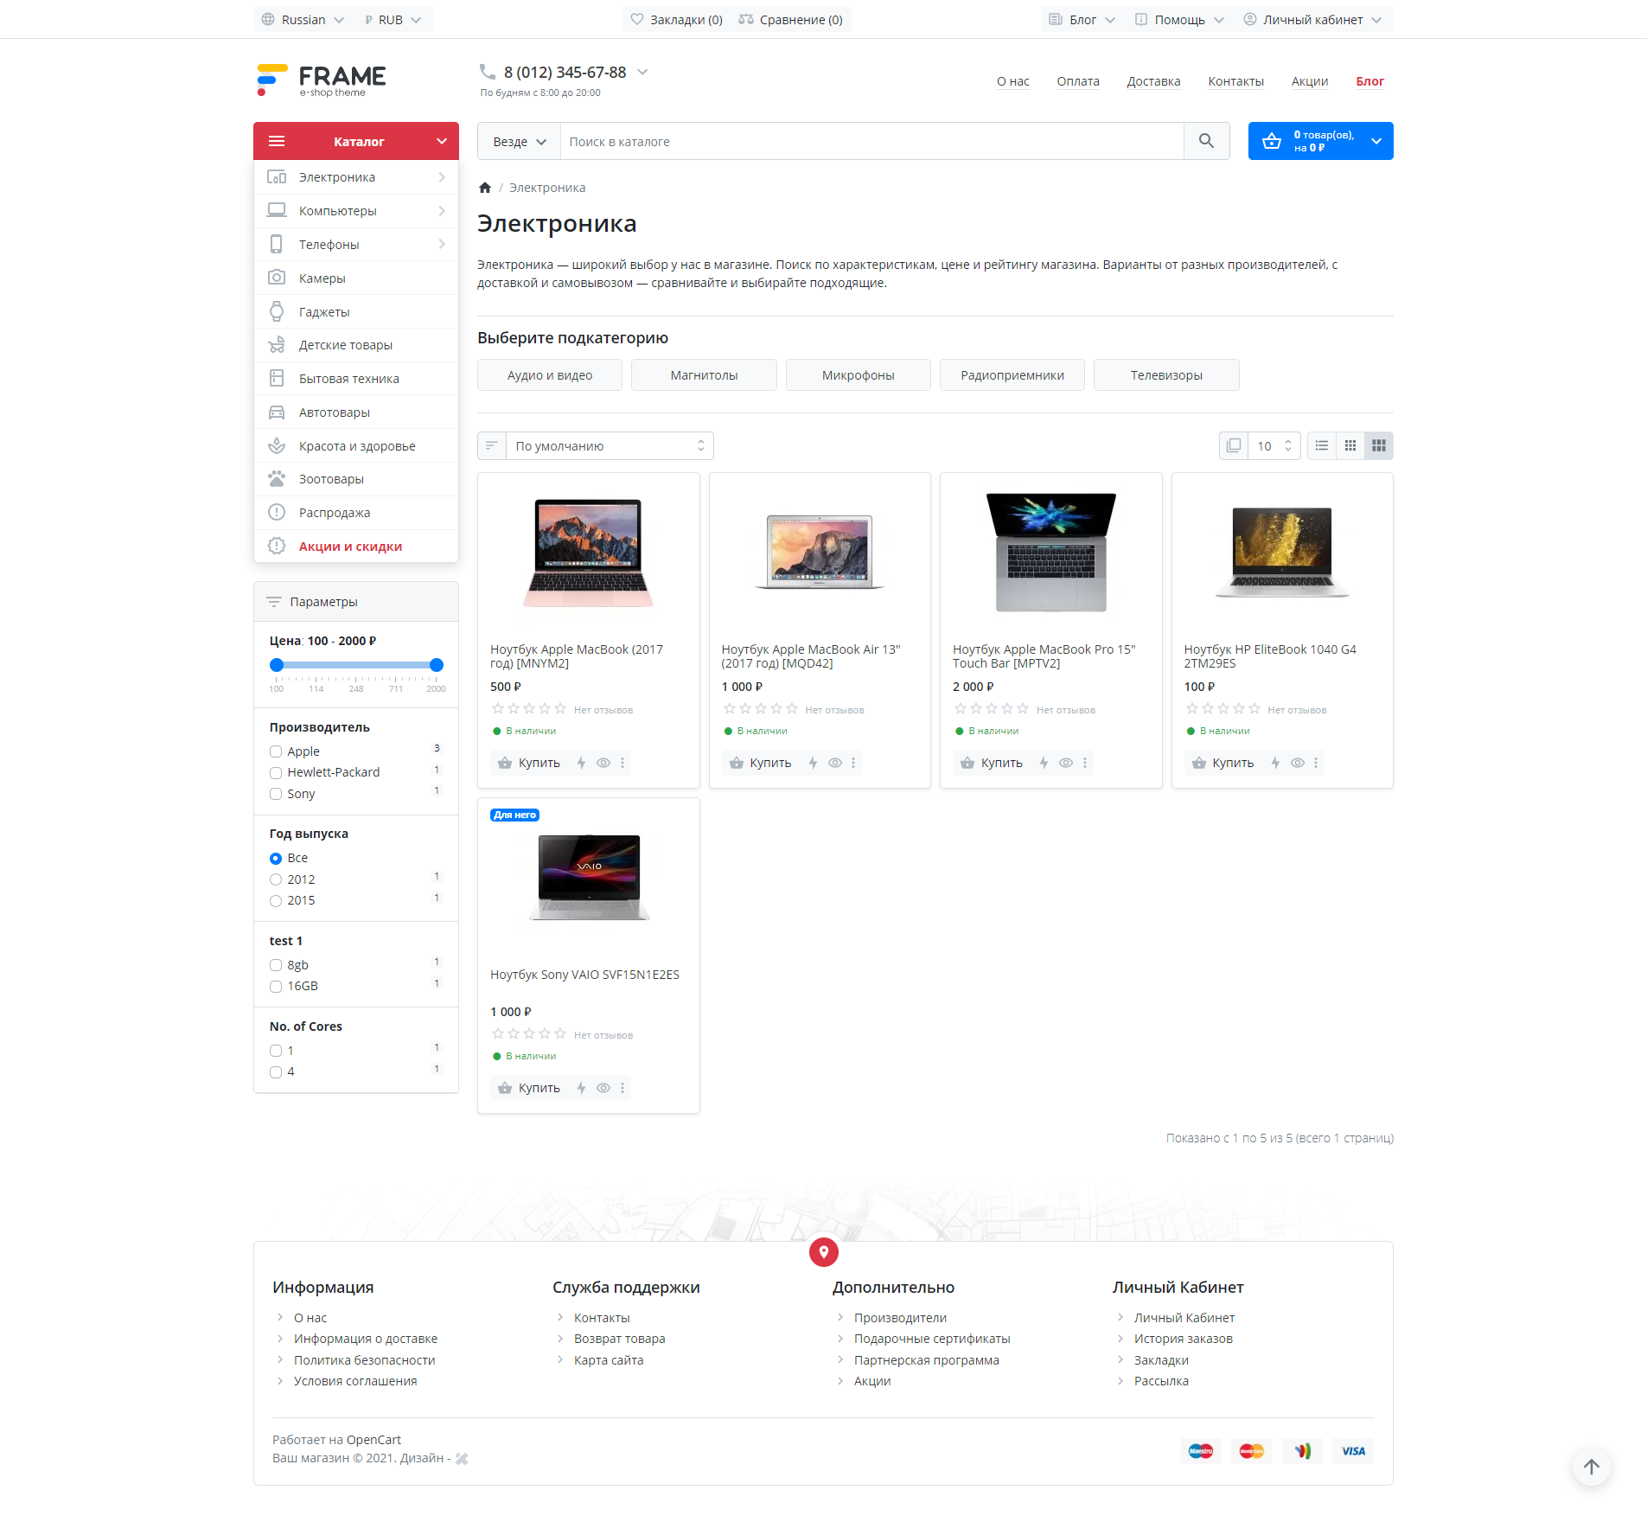Viewport: 1647px width, 1522px height.
Task: Check the 16GB filter option
Action: pyautogui.click(x=276, y=987)
